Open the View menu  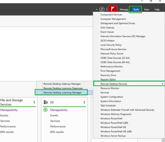[147, 10]
